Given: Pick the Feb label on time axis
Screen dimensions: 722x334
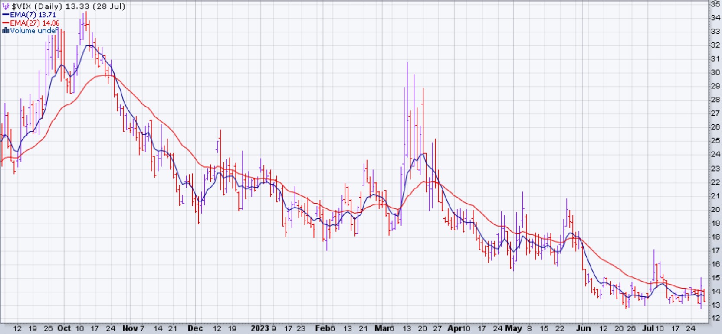Looking at the screenshot, I should (x=323, y=328).
